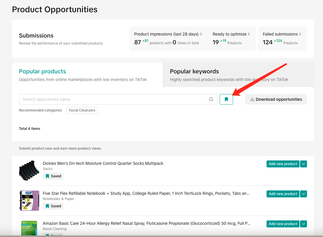323x237 pixels.
Task: Expand dropdown beside Nasal Spray Add new product
Action: 304,224
